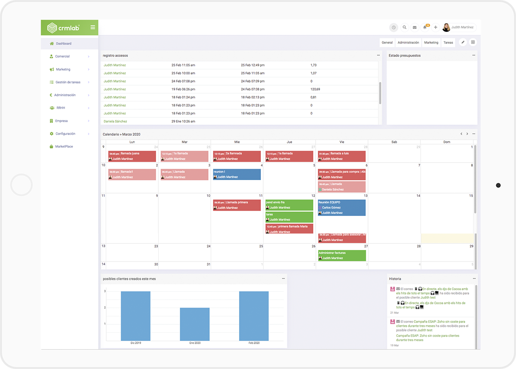Open Judith Martínez 25 Feb 11:05 am row
Screen dimensions: 516x369
click(240, 65)
